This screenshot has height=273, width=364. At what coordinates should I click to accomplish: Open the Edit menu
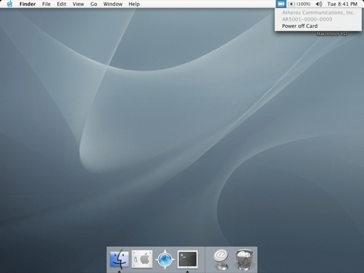[62, 4]
